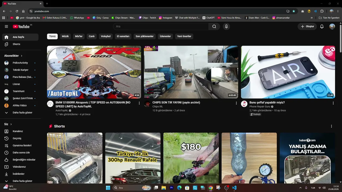
Task: Open Kanalınız in the sidebar
Action: click(x=20, y=131)
